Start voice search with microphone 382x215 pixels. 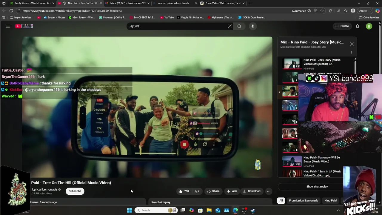point(253,26)
